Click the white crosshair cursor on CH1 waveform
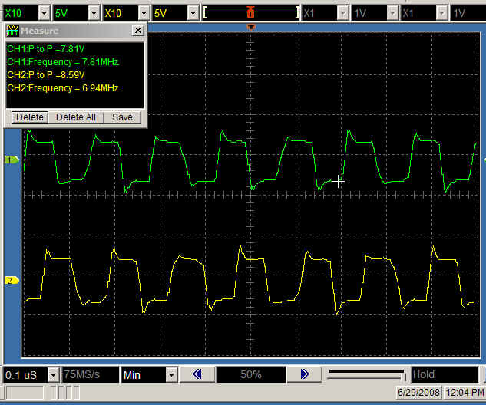 click(338, 182)
